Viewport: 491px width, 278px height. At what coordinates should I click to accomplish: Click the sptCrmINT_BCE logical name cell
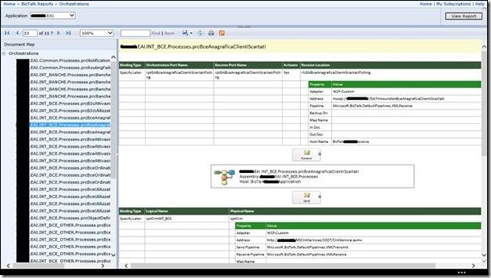click(x=159, y=219)
